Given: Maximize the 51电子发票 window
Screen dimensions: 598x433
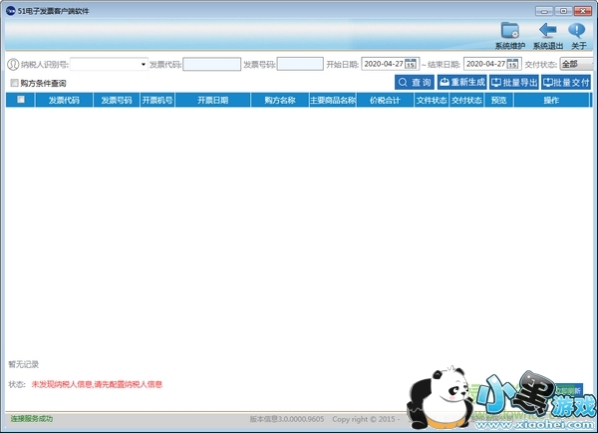Looking at the screenshot, I should pos(563,11).
